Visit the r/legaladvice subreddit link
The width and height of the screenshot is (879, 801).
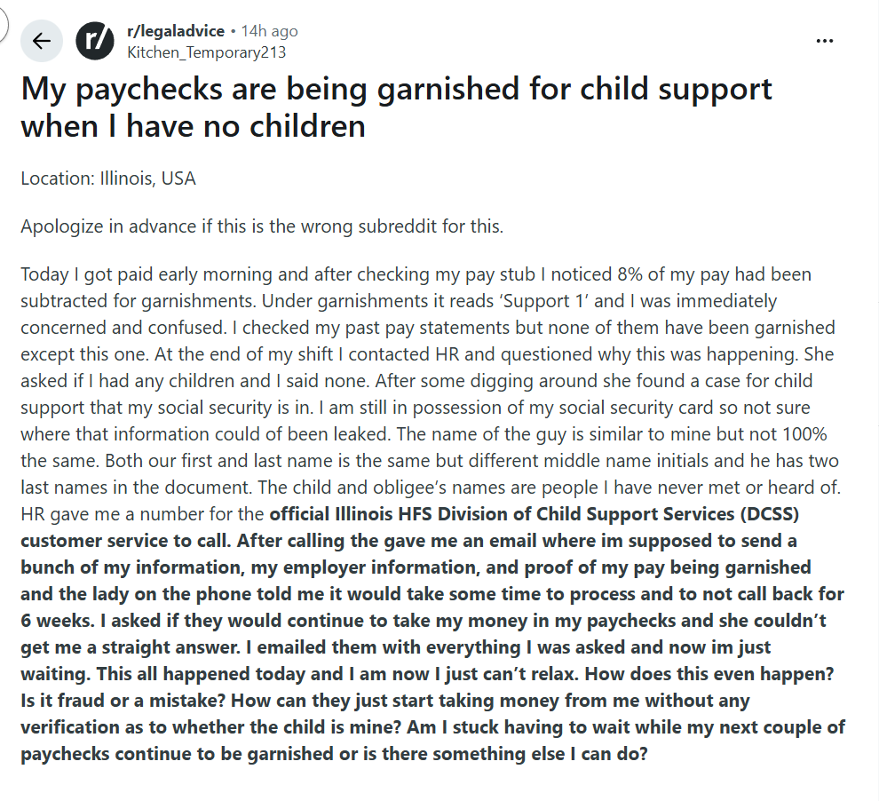click(x=176, y=31)
